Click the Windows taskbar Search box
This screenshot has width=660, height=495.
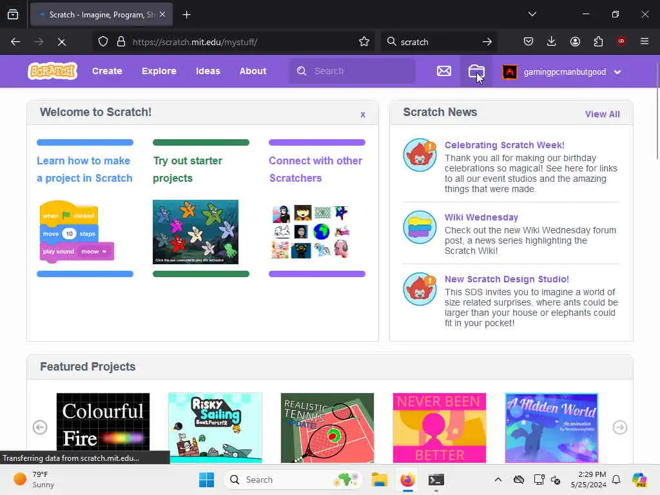pyautogui.click(x=293, y=480)
